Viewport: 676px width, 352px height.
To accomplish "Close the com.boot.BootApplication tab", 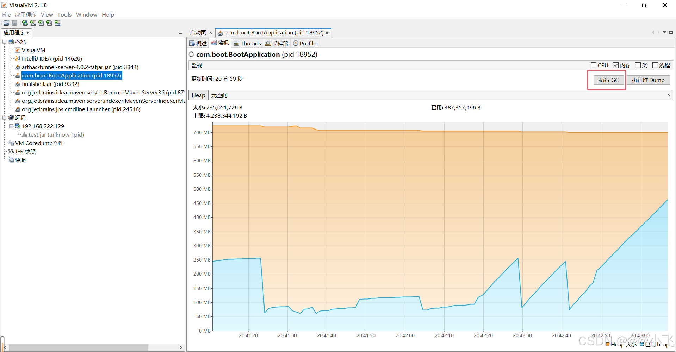I will point(327,33).
